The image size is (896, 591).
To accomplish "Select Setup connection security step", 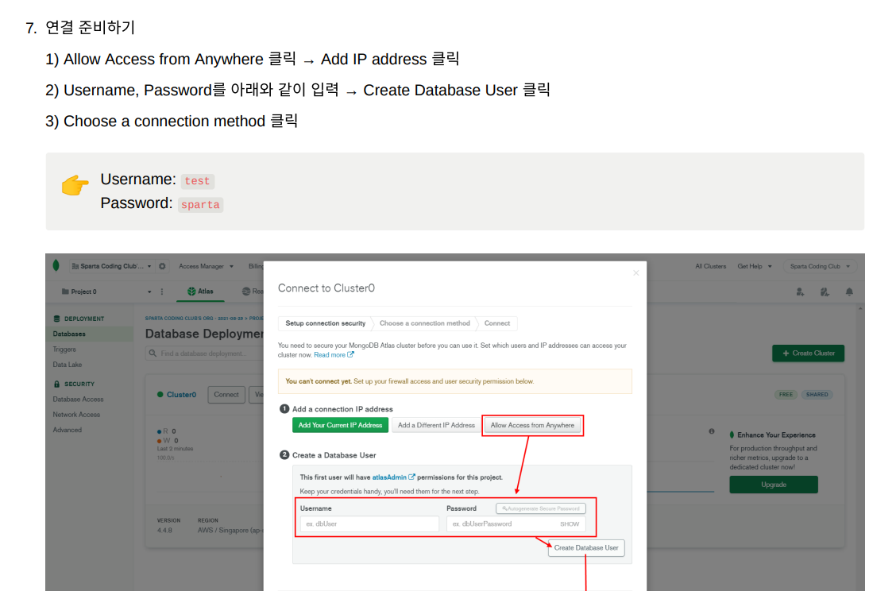I will [325, 323].
